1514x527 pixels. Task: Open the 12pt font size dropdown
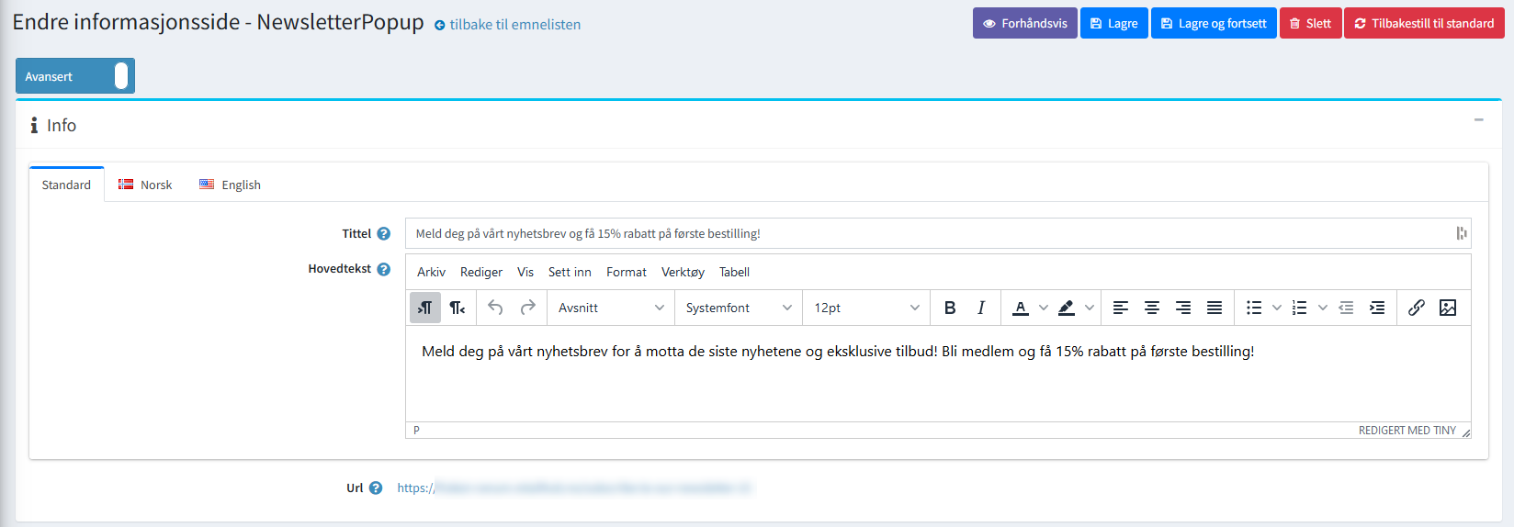(x=866, y=308)
